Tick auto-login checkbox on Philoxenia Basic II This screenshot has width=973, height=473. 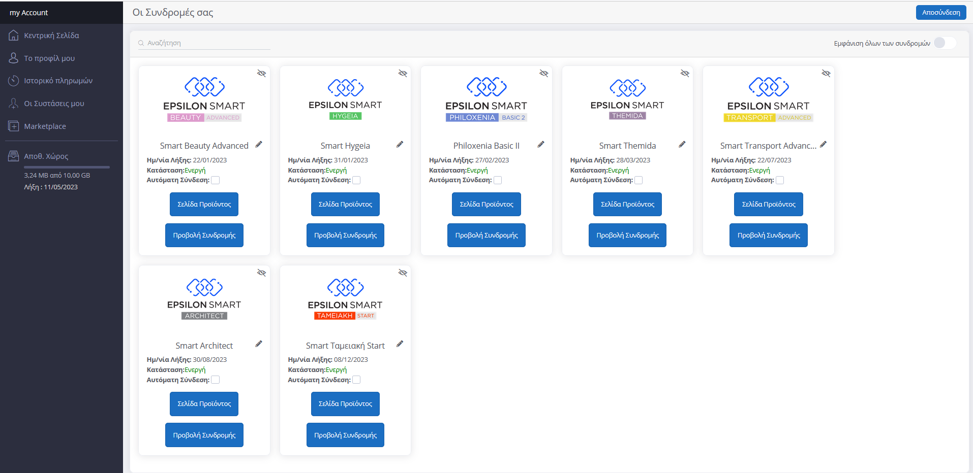click(x=498, y=180)
